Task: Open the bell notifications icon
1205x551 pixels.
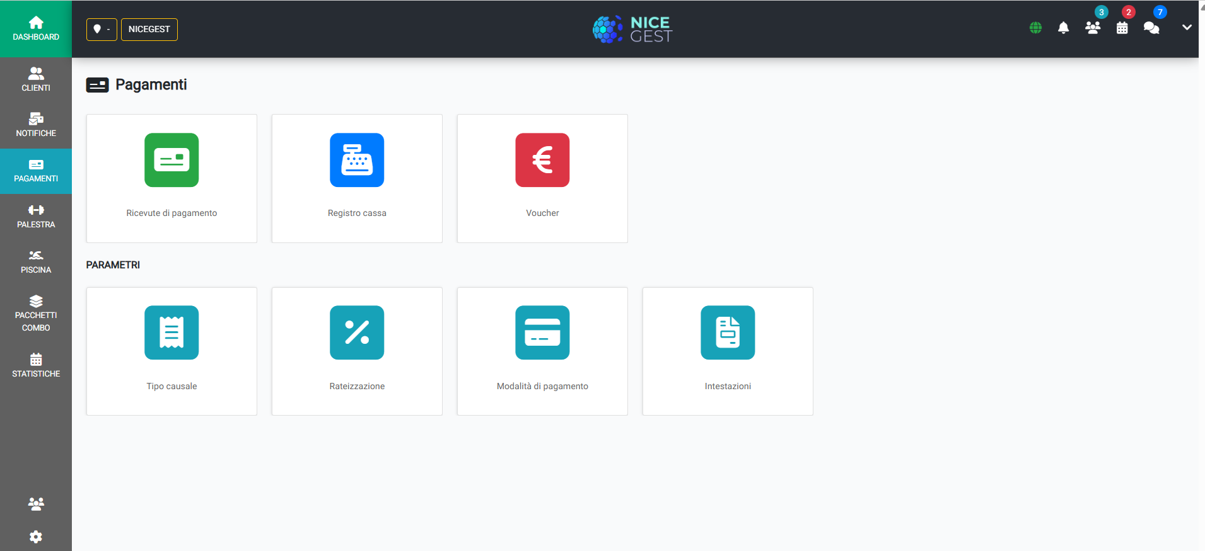Action: 1063,28
